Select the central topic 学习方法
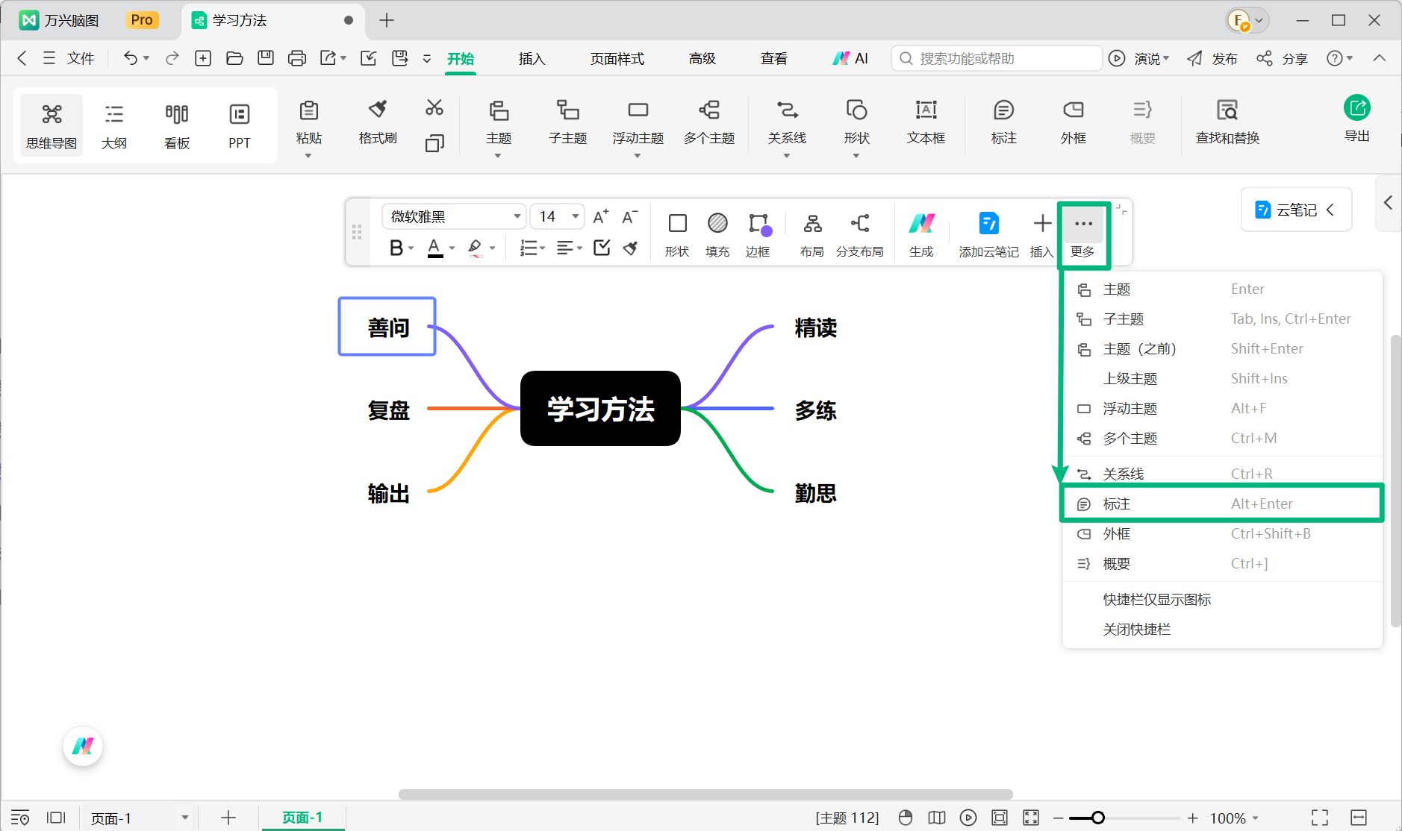1402x831 pixels. click(600, 408)
